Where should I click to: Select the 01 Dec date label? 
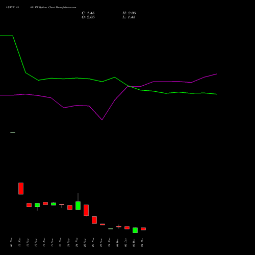click(x=117, y=242)
